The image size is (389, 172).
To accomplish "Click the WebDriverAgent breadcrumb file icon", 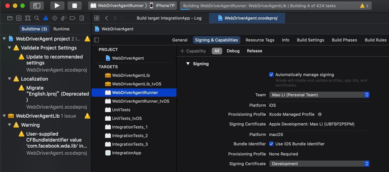I will [x=97, y=29].
